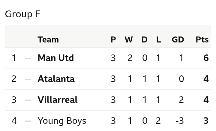Click Young Boys' goal difference -3

179,121
